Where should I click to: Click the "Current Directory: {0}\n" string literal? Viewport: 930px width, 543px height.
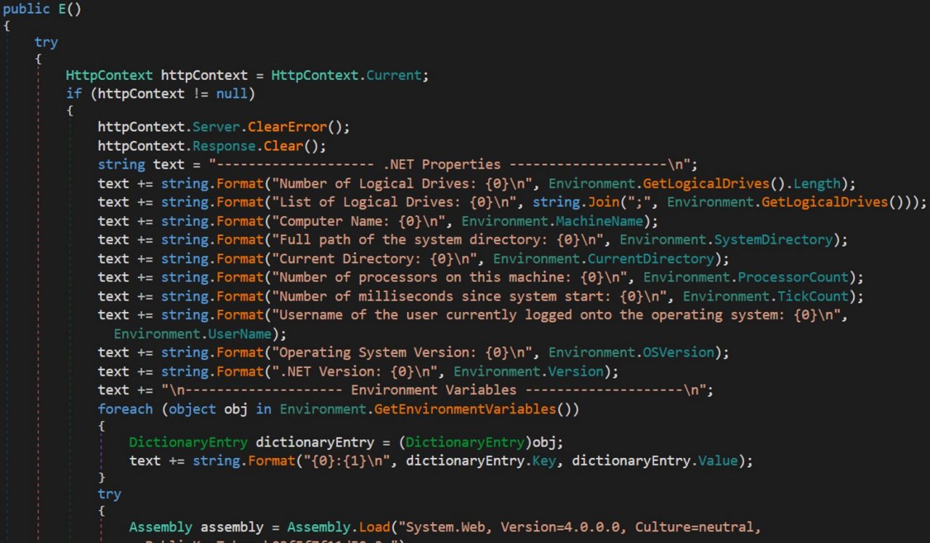click(374, 259)
